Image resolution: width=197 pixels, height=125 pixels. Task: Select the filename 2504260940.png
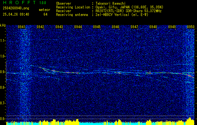(x=16, y=8)
